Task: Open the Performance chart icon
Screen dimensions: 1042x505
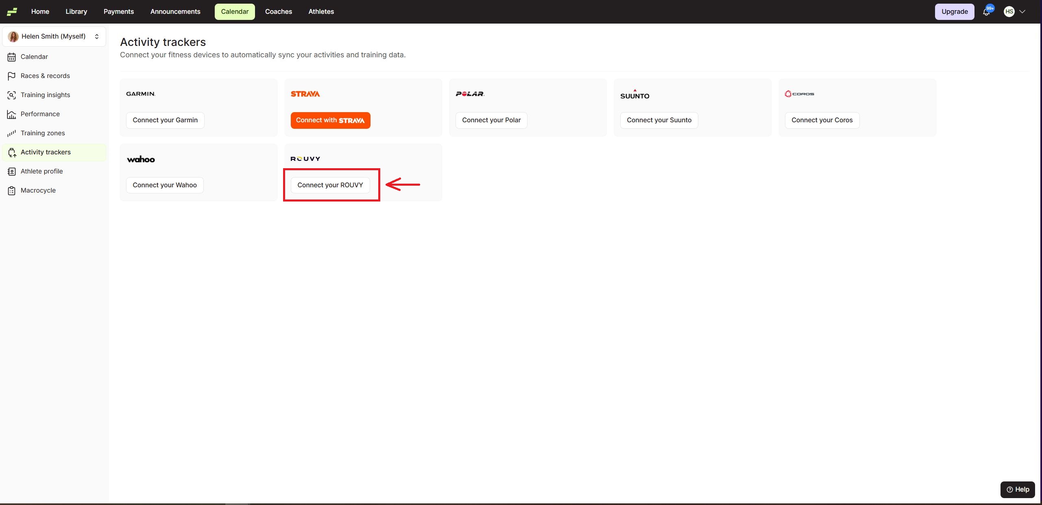Action: pos(11,114)
